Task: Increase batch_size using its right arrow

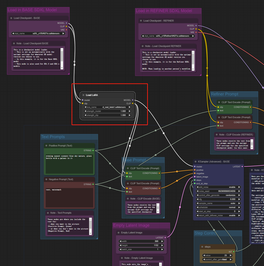Action: pos(162,249)
